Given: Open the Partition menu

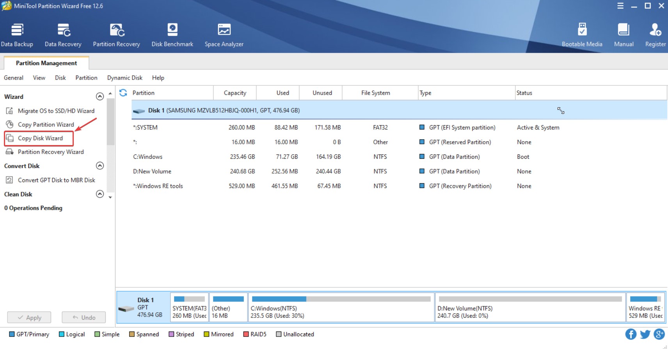Looking at the screenshot, I should 86,78.
